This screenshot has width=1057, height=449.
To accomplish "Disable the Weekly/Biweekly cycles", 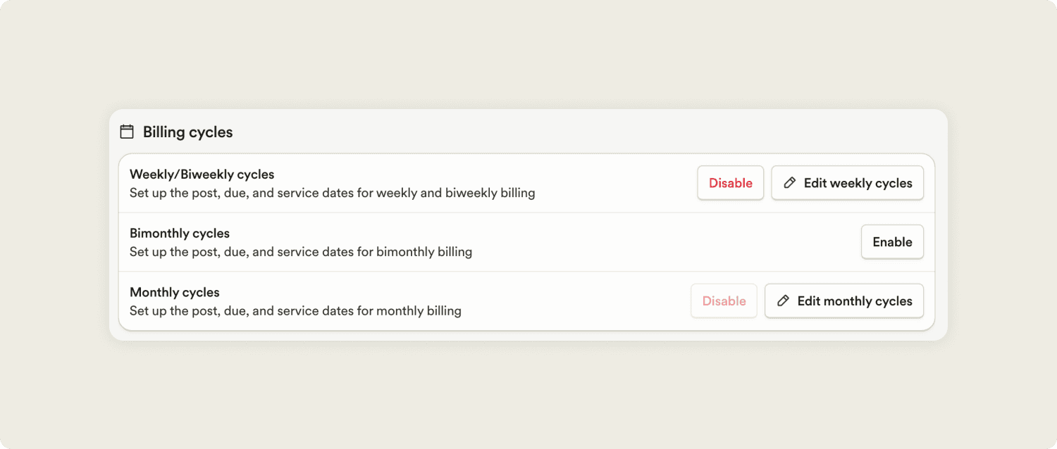I will [x=731, y=183].
